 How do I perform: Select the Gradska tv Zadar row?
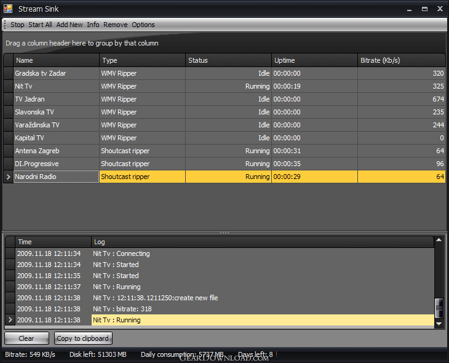(224, 73)
